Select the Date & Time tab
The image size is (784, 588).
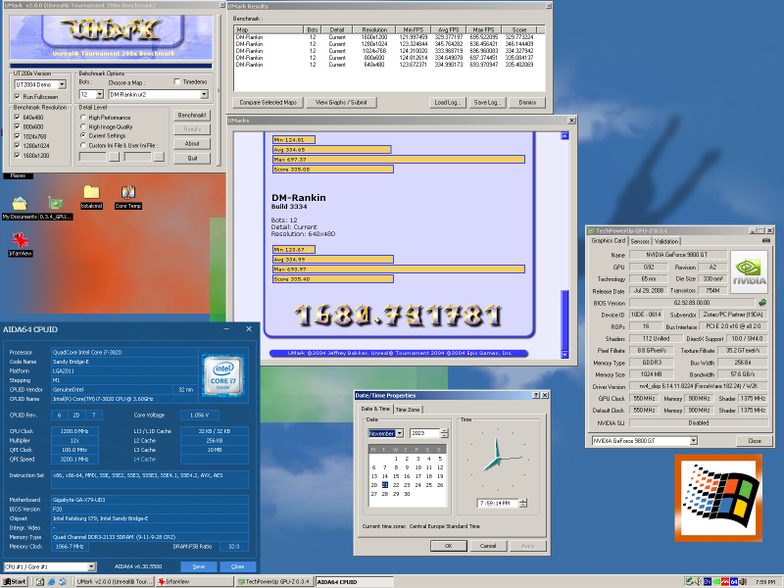tap(375, 409)
